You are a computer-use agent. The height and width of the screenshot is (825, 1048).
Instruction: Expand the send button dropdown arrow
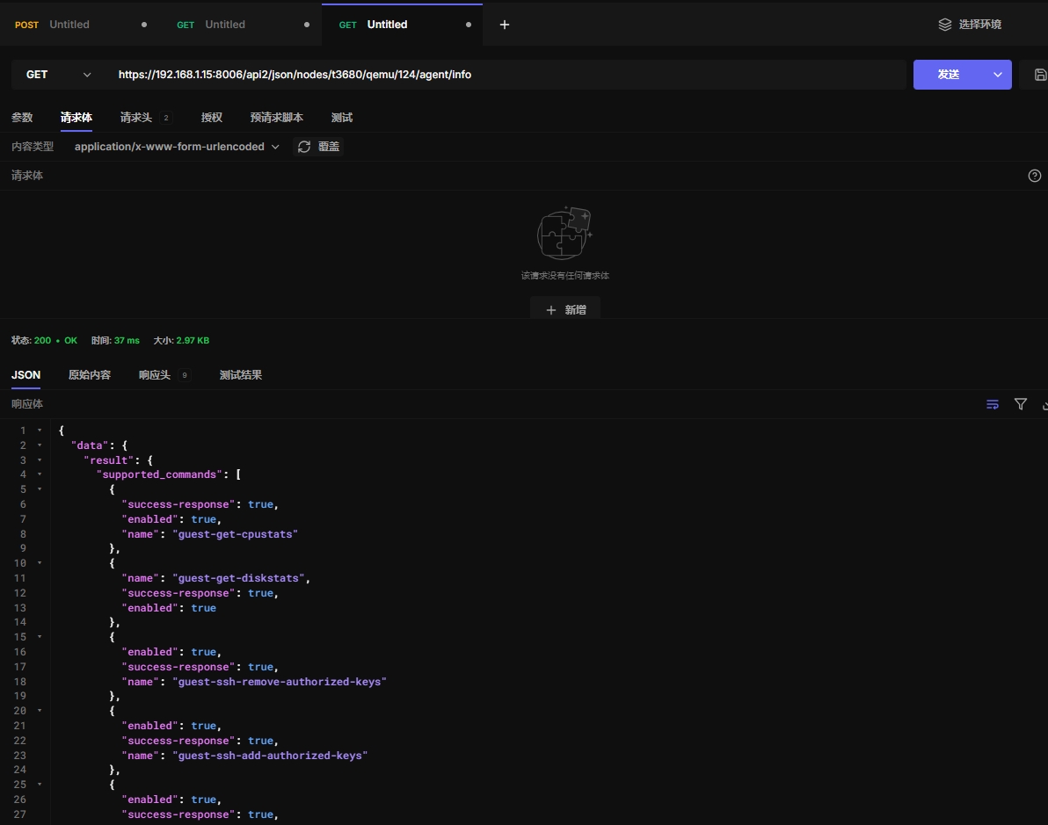pyautogui.click(x=997, y=75)
